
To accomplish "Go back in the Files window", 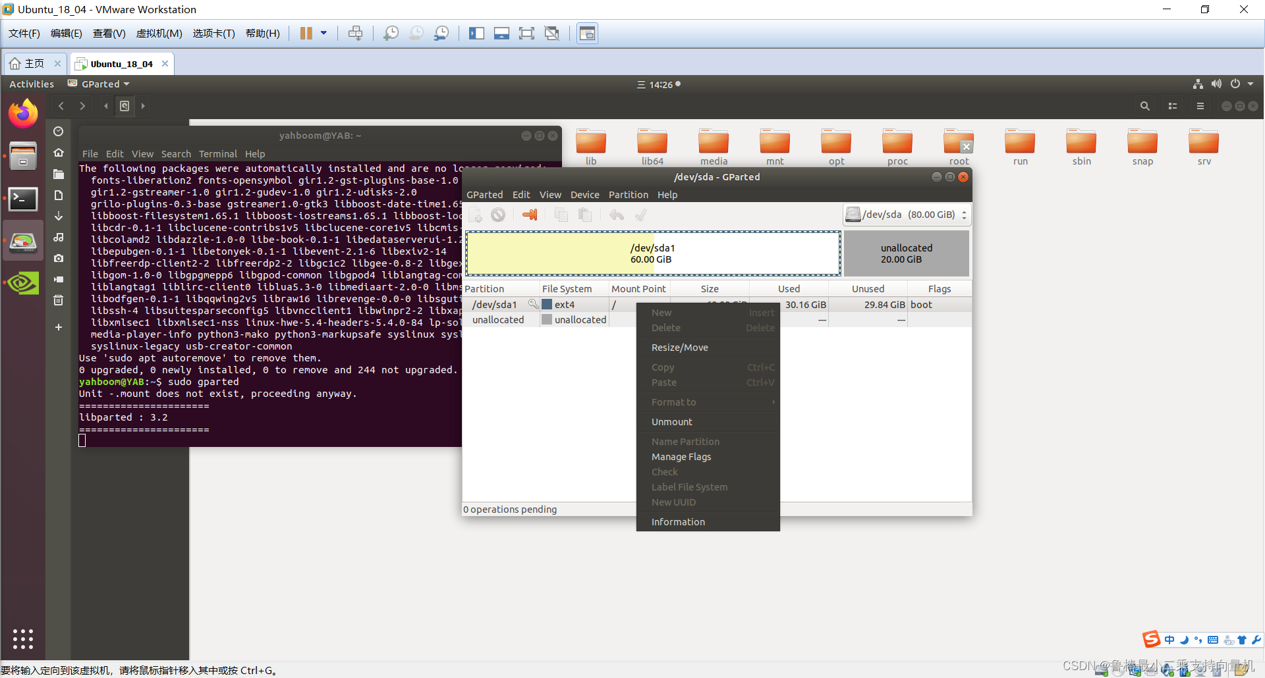I will 61,106.
